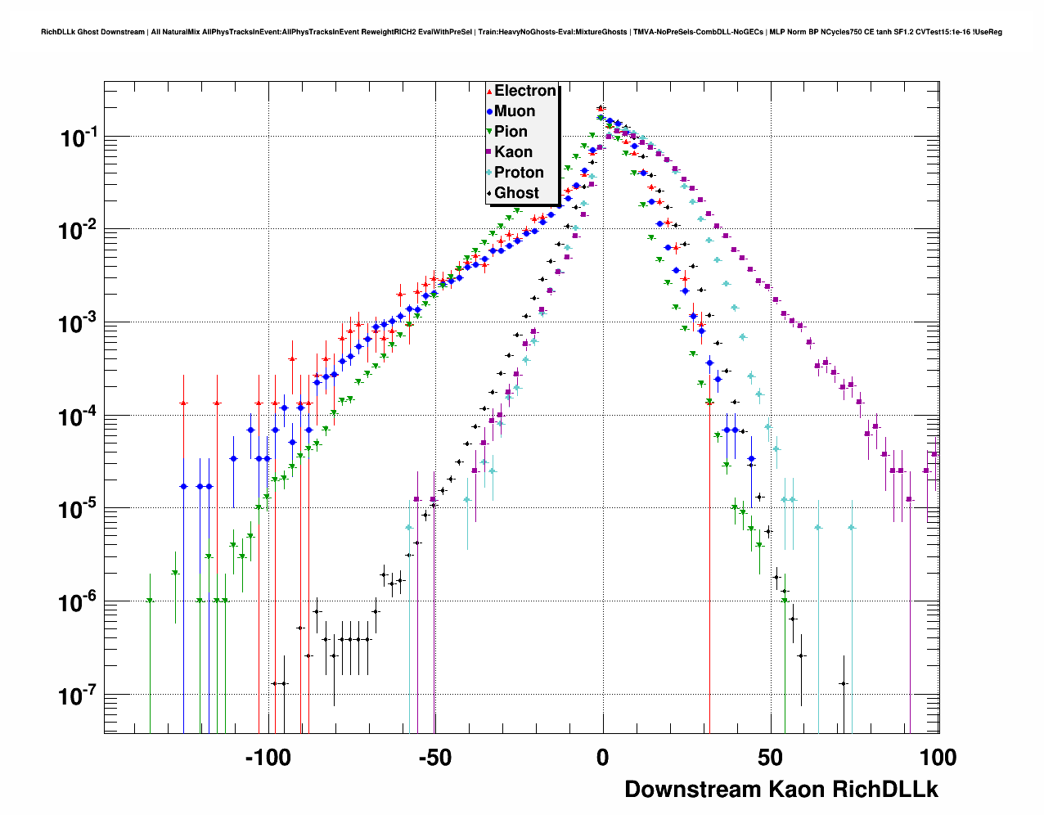Click the -100 x-axis tick label
Screen dimensions: 1044x815
268,758
